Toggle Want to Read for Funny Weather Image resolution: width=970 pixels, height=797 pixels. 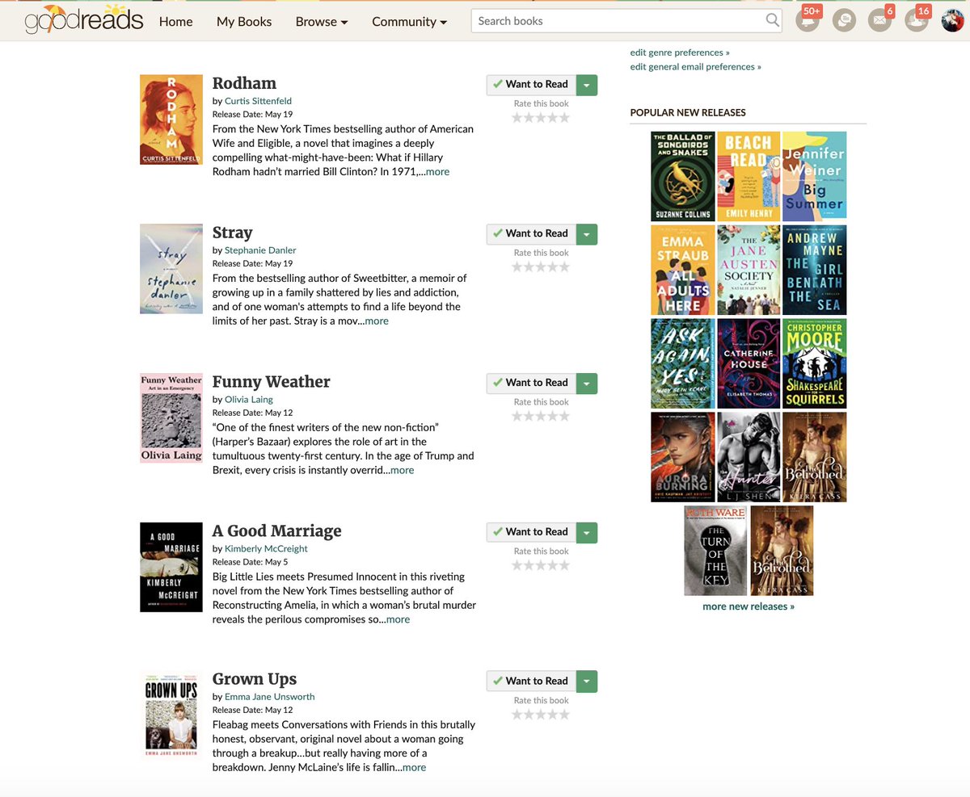pyautogui.click(x=531, y=383)
